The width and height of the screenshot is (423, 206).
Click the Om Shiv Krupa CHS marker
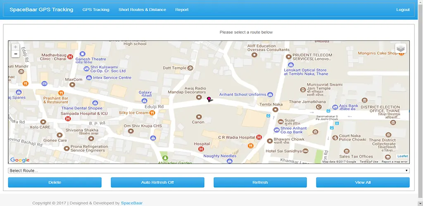(131, 131)
